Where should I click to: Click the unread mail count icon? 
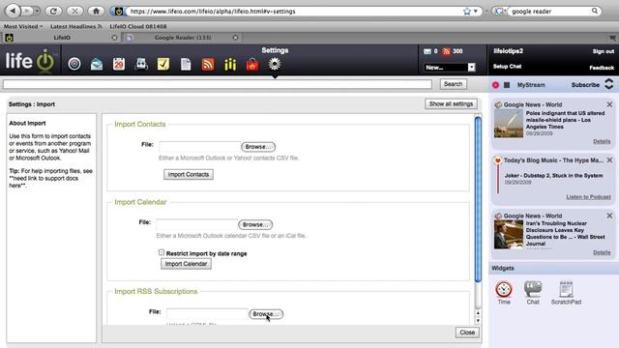427,51
